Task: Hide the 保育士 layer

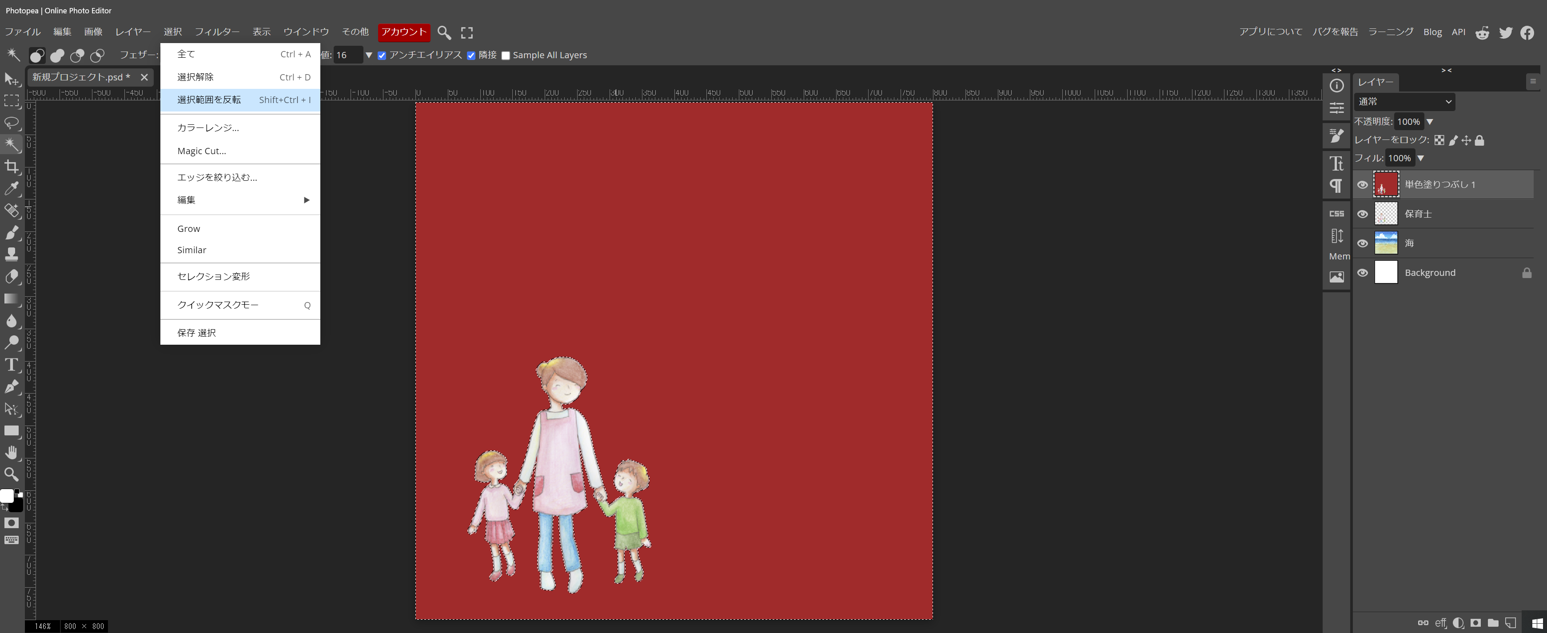Action: point(1363,214)
